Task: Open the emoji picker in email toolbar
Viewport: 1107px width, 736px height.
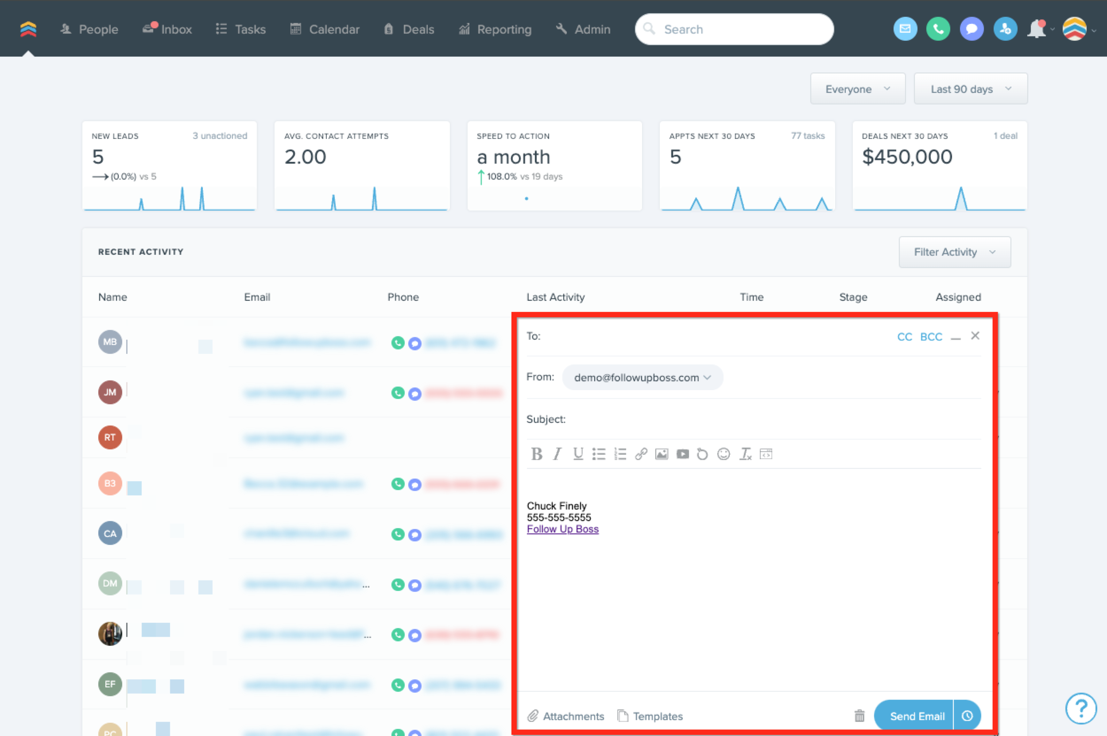Action: (724, 454)
